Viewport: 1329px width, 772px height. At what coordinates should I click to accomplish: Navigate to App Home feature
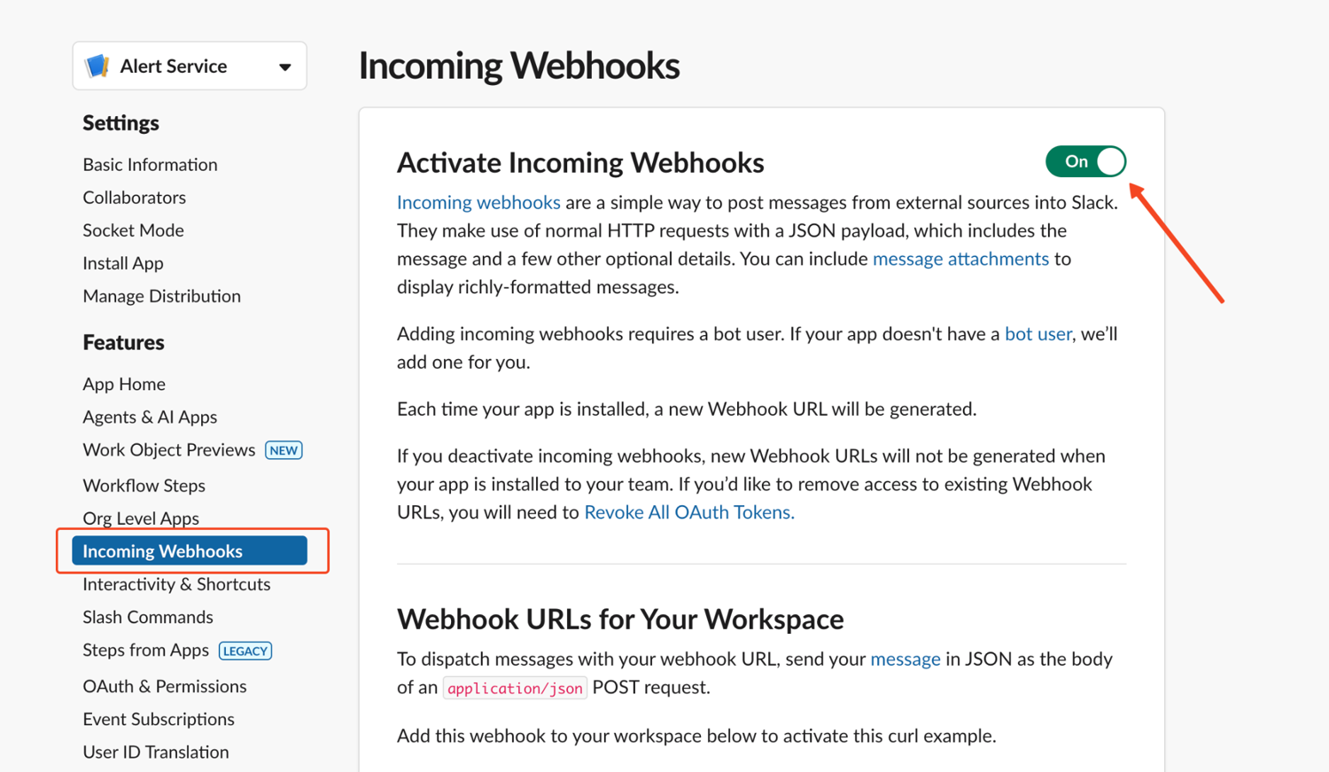124,384
